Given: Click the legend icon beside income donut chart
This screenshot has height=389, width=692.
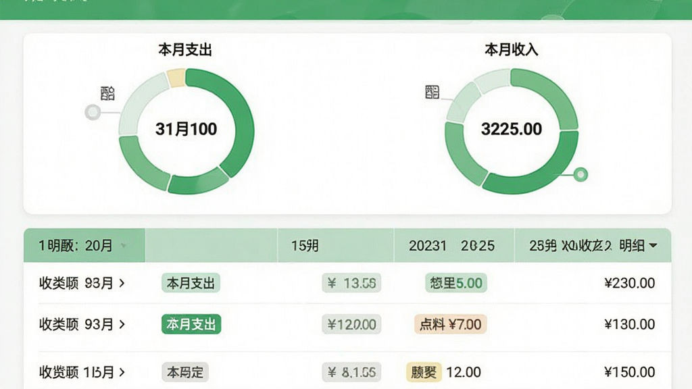Looking at the screenshot, I should point(432,92).
